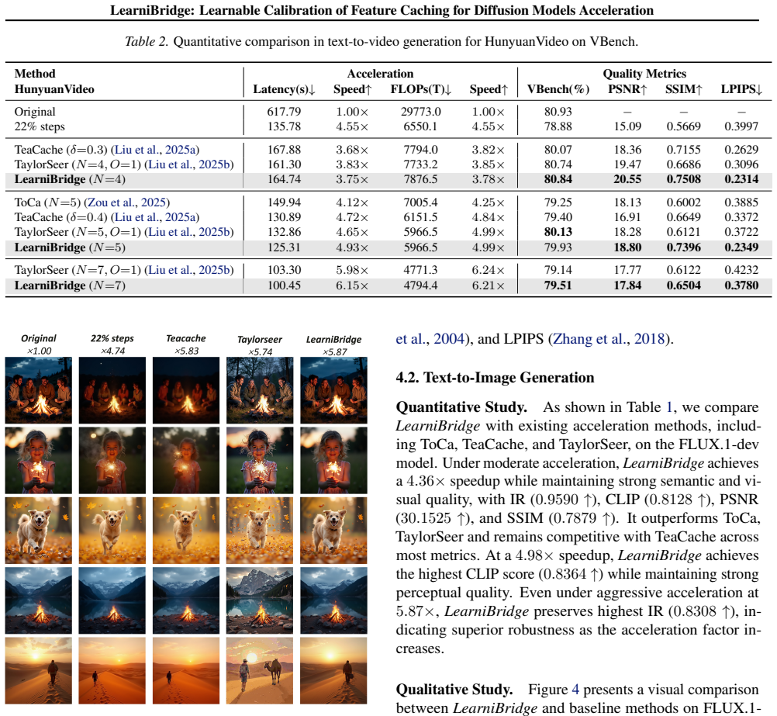Click the 'LPIPS↓' column header

point(741,89)
